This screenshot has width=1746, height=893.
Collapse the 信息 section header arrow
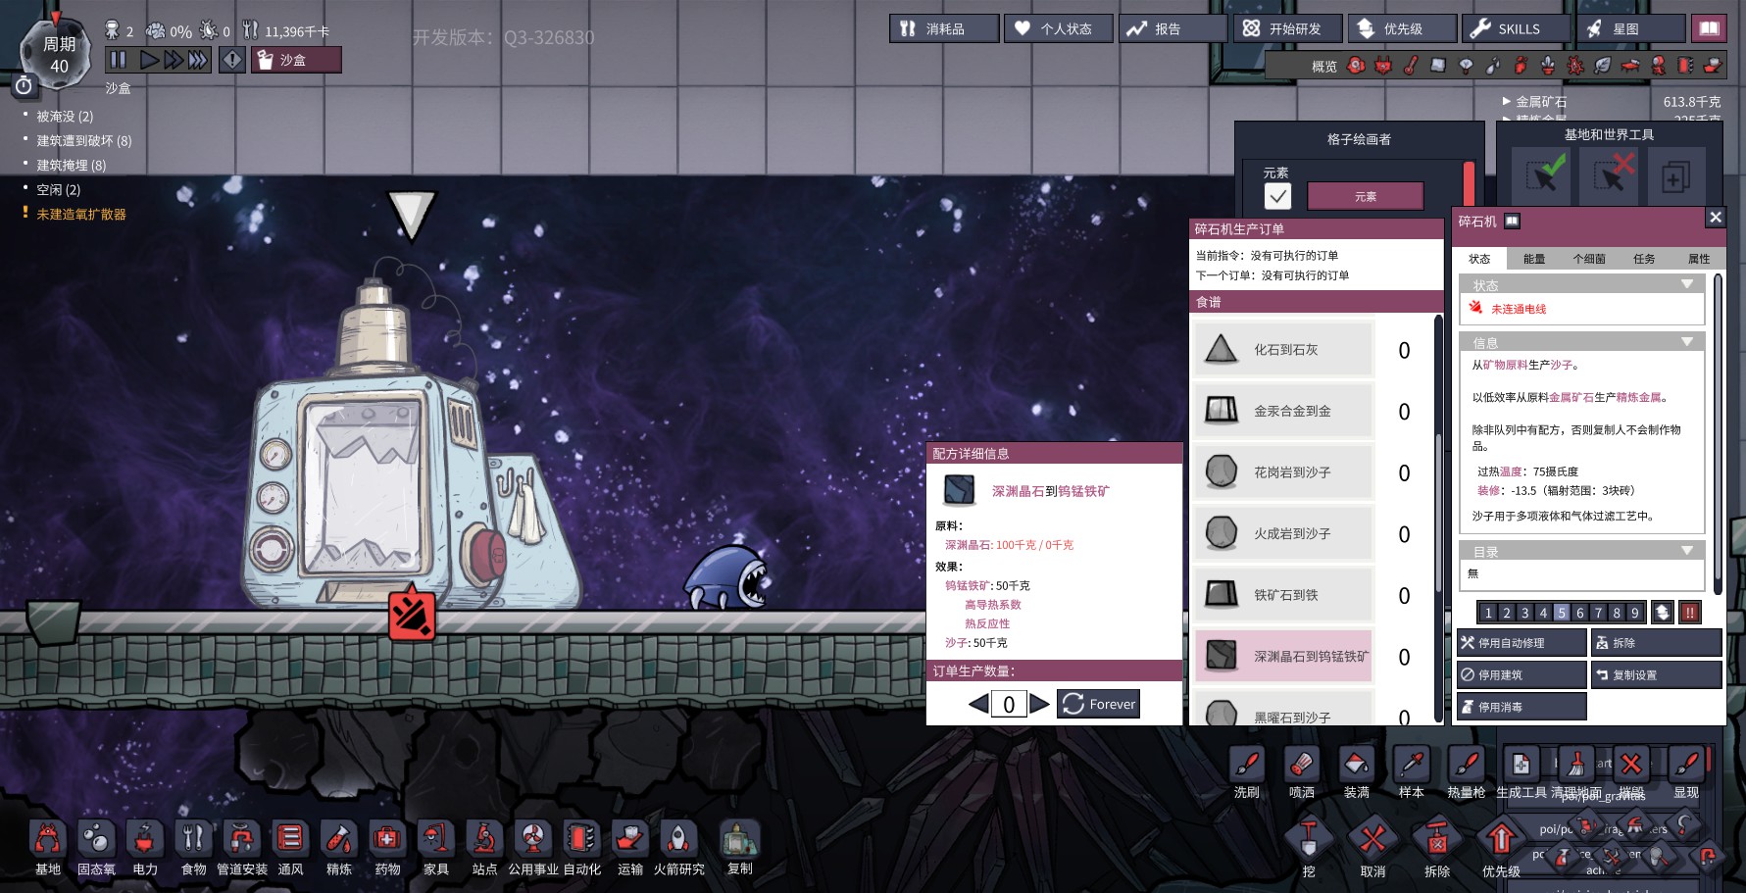pyautogui.click(x=1687, y=342)
